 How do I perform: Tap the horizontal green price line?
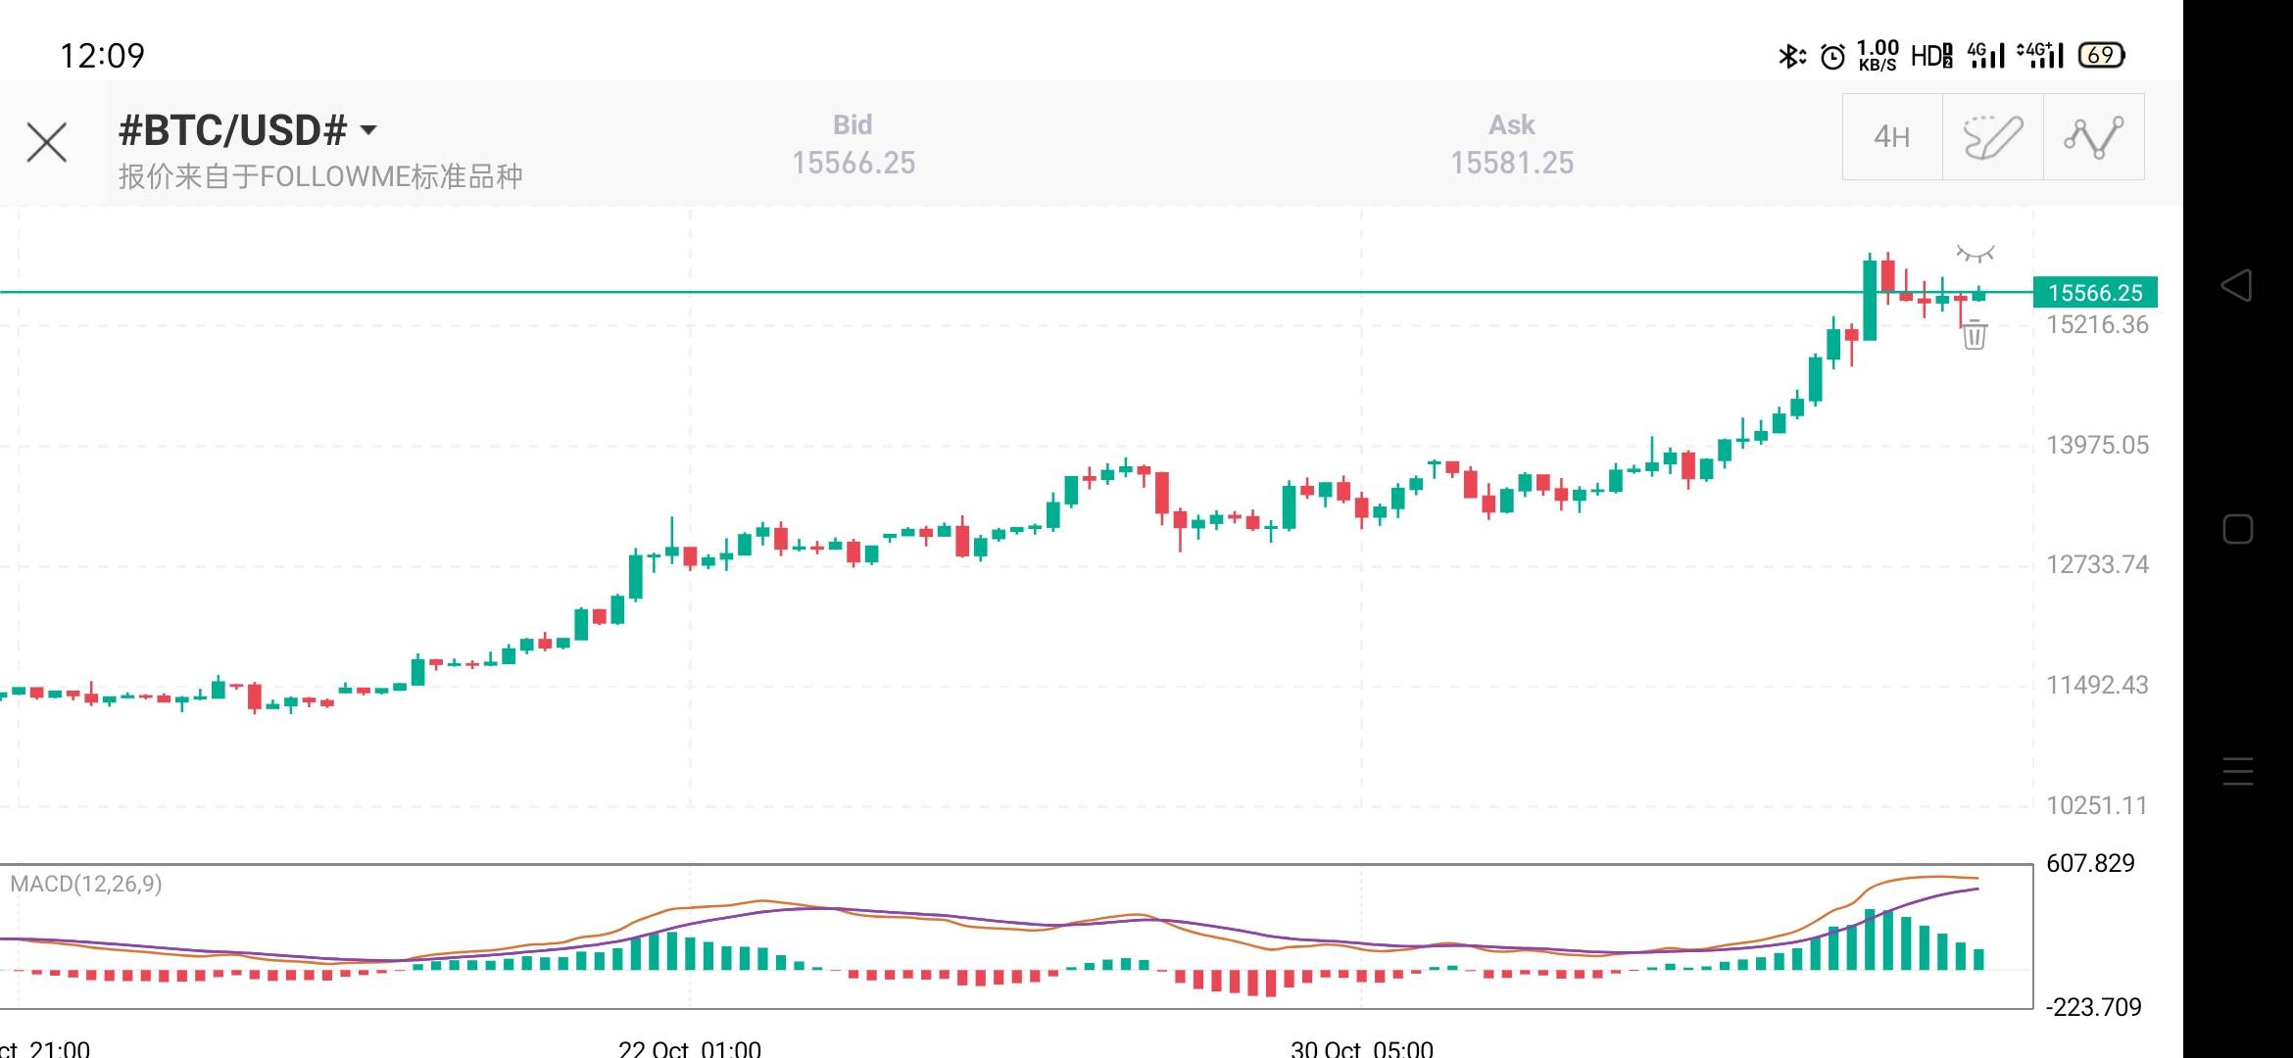pyautogui.click(x=980, y=292)
